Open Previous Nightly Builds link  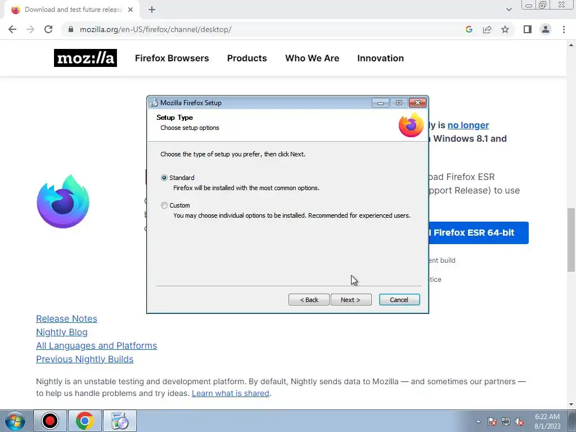84,359
